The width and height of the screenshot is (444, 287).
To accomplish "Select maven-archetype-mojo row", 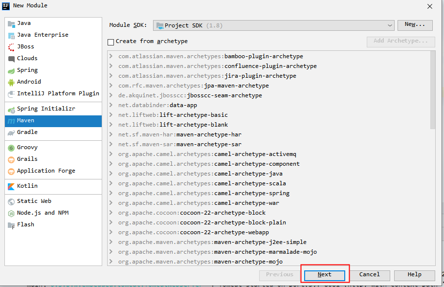I will point(269,262).
